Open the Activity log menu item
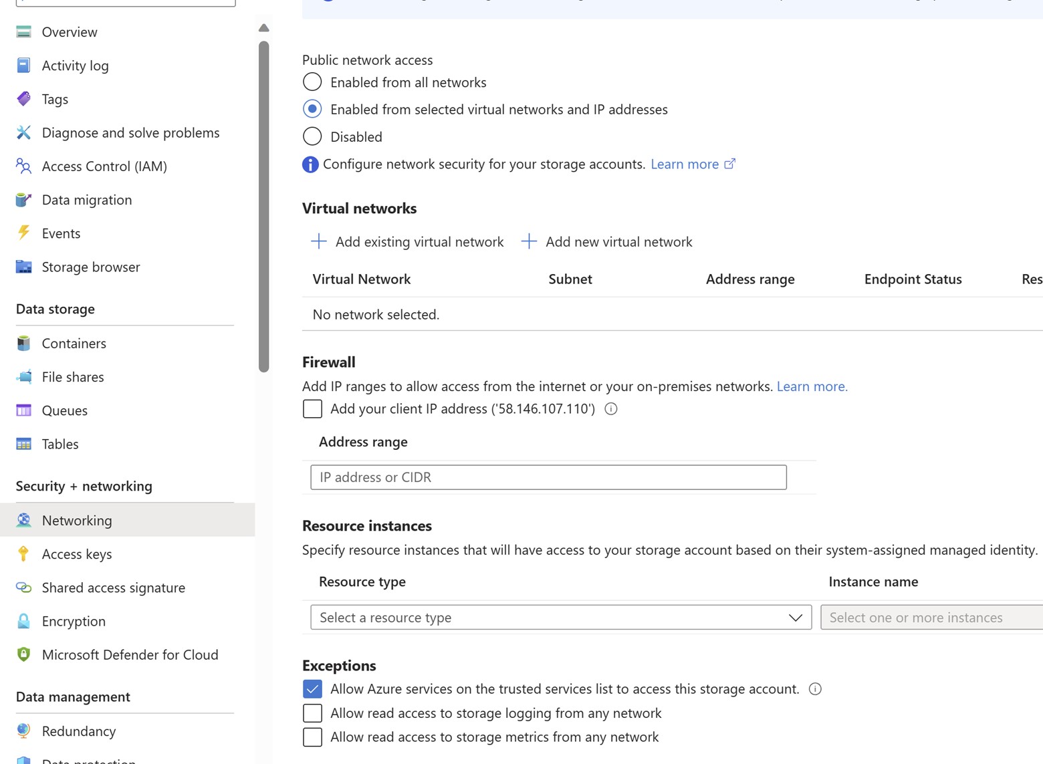The width and height of the screenshot is (1043, 764). pos(75,66)
